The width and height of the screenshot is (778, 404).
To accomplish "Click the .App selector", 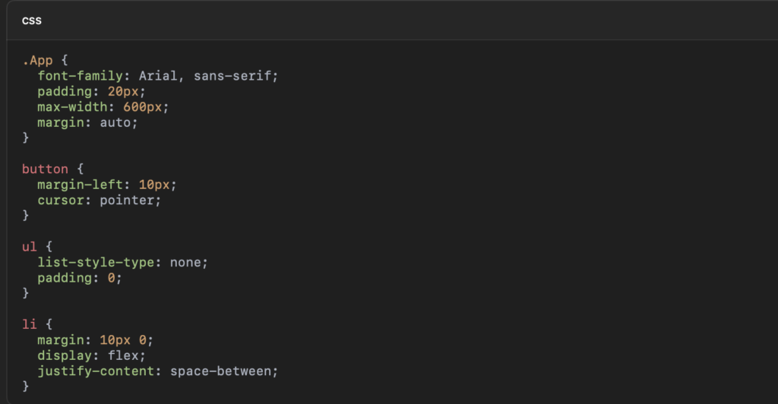I will pos(37,60).
